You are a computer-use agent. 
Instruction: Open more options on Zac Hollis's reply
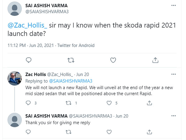(x=174, y=74)
